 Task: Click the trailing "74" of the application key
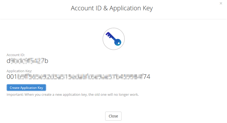pos(147,77)
